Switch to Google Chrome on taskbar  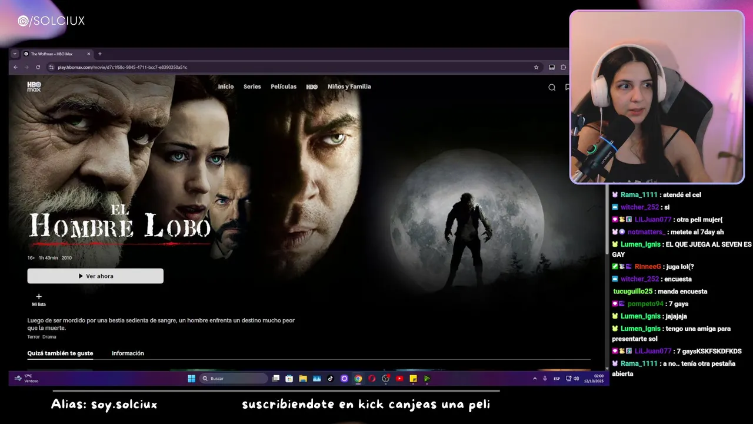358,379
